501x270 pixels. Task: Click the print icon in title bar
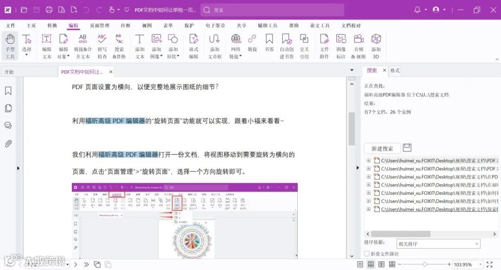[x=49, y=10]
